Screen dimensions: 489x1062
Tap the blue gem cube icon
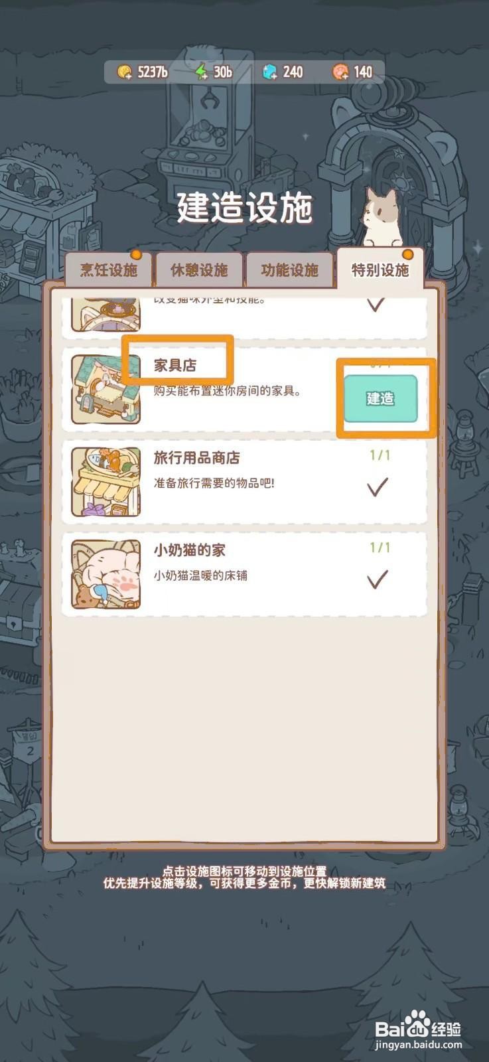pyautogui.click(x=270, y=72)
